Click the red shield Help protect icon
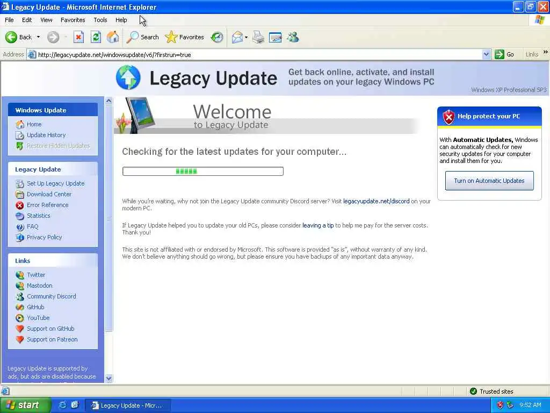Screen dimensions: 550x413 [448, 117]
